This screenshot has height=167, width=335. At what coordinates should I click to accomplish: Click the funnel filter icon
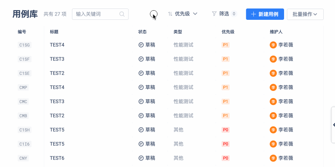[x=214, y=14]
